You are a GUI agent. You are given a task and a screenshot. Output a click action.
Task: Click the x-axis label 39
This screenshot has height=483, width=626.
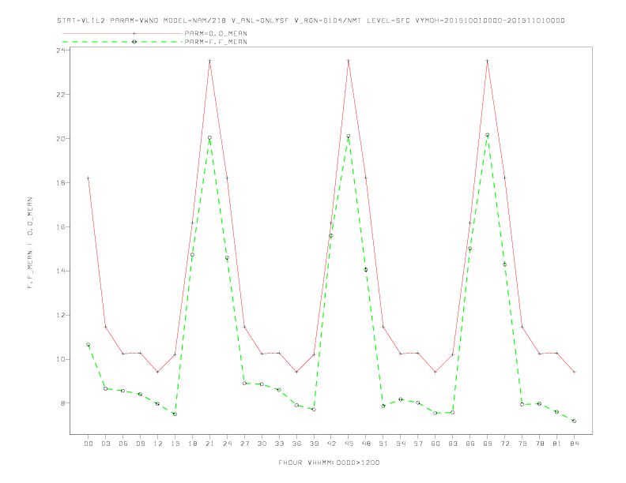click(x=314, y=444)
